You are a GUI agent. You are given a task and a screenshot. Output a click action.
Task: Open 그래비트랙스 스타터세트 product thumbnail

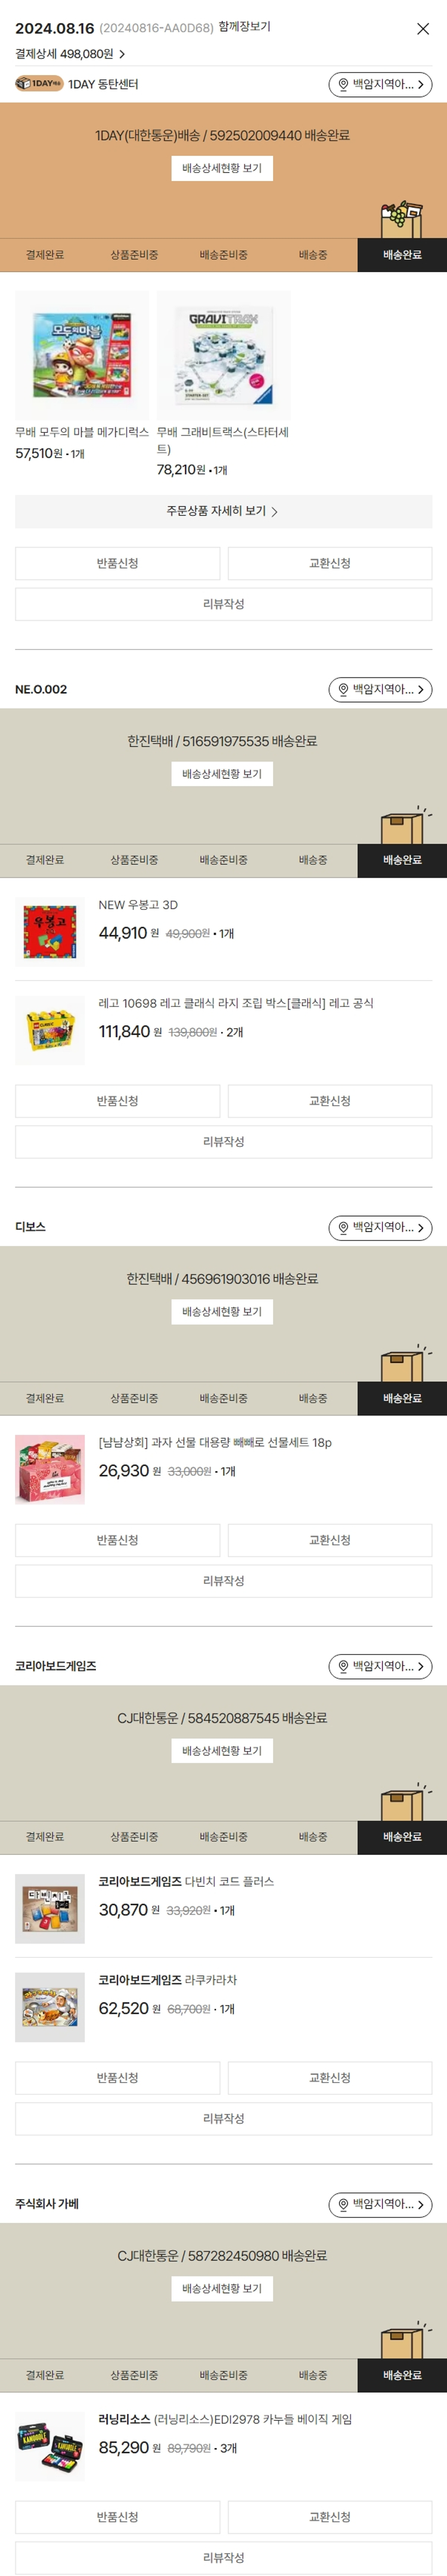click(x=224, y=355)
